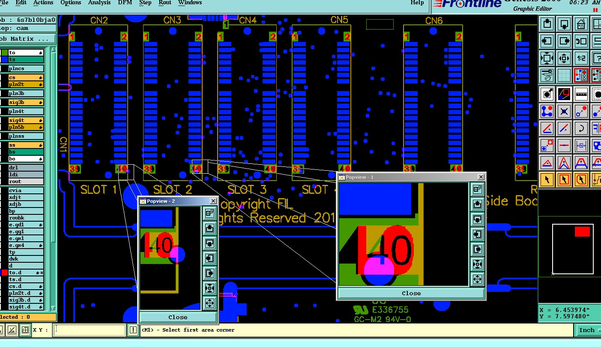This screenshot has width=601, height=347.
Task: Toggle display of layer e.gm4
Action: (26, 245)
